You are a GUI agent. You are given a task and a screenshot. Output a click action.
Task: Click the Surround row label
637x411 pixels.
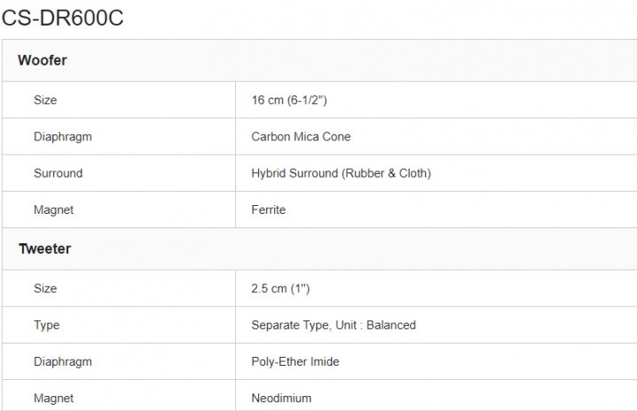[58, 173]
